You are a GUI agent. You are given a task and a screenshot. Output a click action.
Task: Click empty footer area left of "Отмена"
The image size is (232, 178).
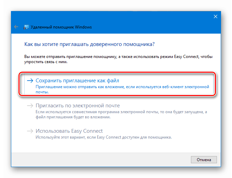pyautogui.click(x=103, y=159)
